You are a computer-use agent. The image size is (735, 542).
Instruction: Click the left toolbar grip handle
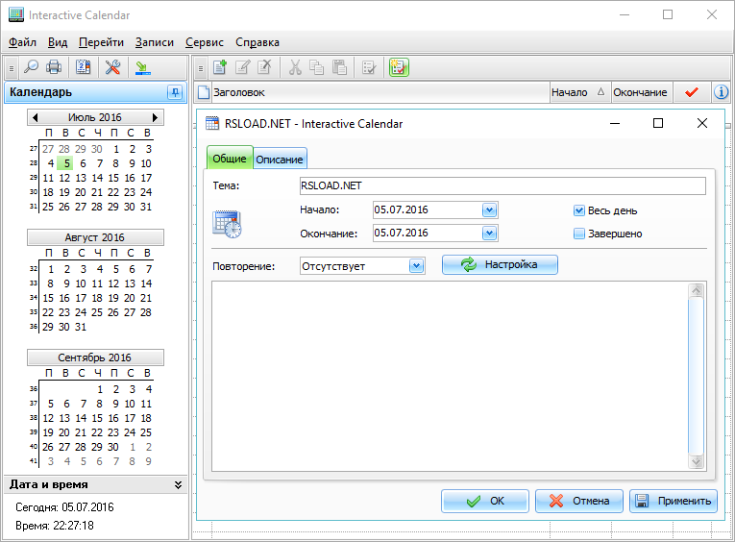12,68
